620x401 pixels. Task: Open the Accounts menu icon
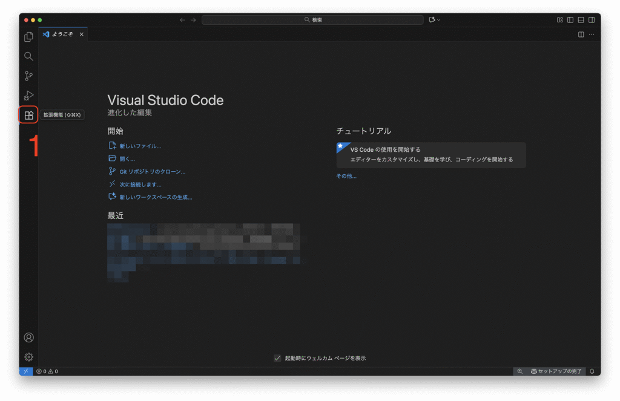point(28,337)
